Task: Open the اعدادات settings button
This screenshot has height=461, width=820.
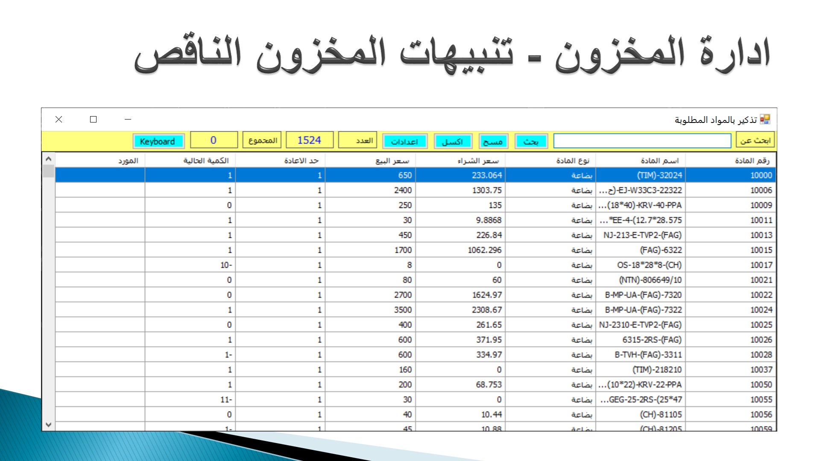Action: pyautogui.click(x=404, y=141)
